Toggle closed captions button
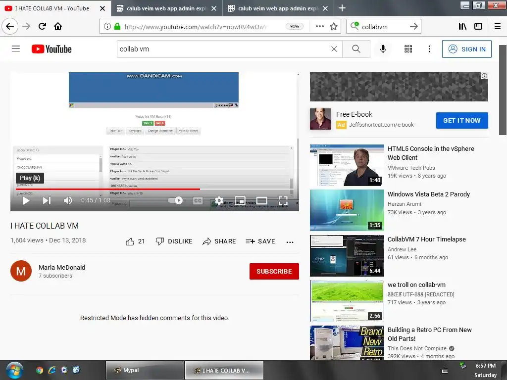The height and width of the screenshot is (380, 507). point(198,201)
